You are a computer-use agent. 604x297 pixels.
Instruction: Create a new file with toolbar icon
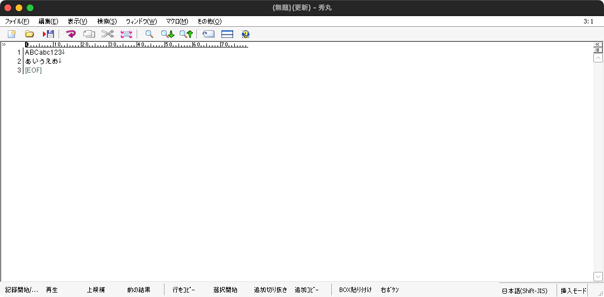(12, 34)
